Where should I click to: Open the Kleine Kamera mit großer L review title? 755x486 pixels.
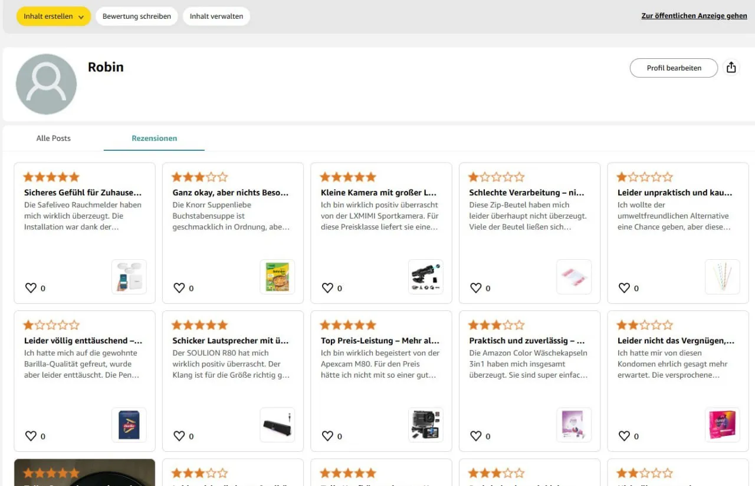click(x=379, y=193)
